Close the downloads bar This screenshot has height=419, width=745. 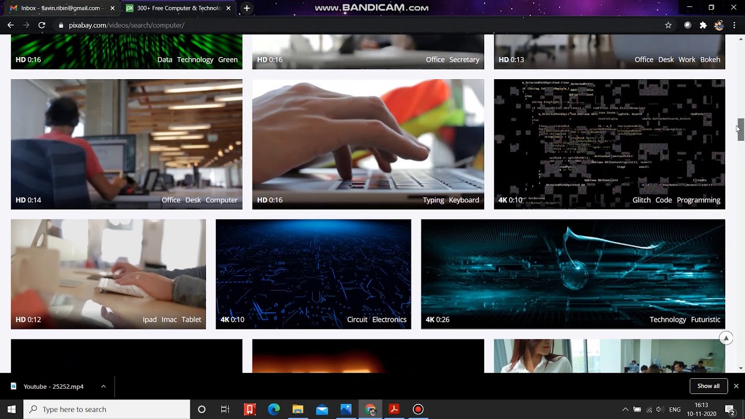pos(736,386)
